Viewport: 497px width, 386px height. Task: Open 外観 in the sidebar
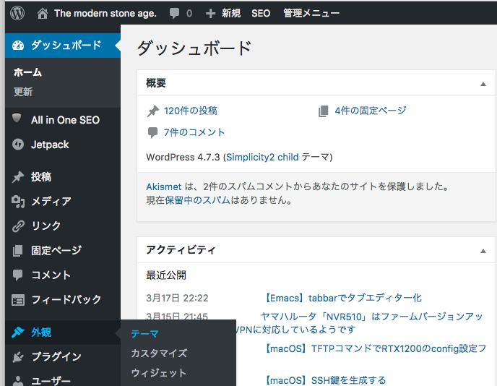pos(63,333)
